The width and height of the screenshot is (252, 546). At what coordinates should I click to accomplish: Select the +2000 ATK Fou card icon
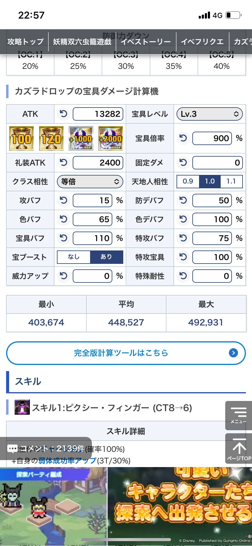[x=110, y=138]
